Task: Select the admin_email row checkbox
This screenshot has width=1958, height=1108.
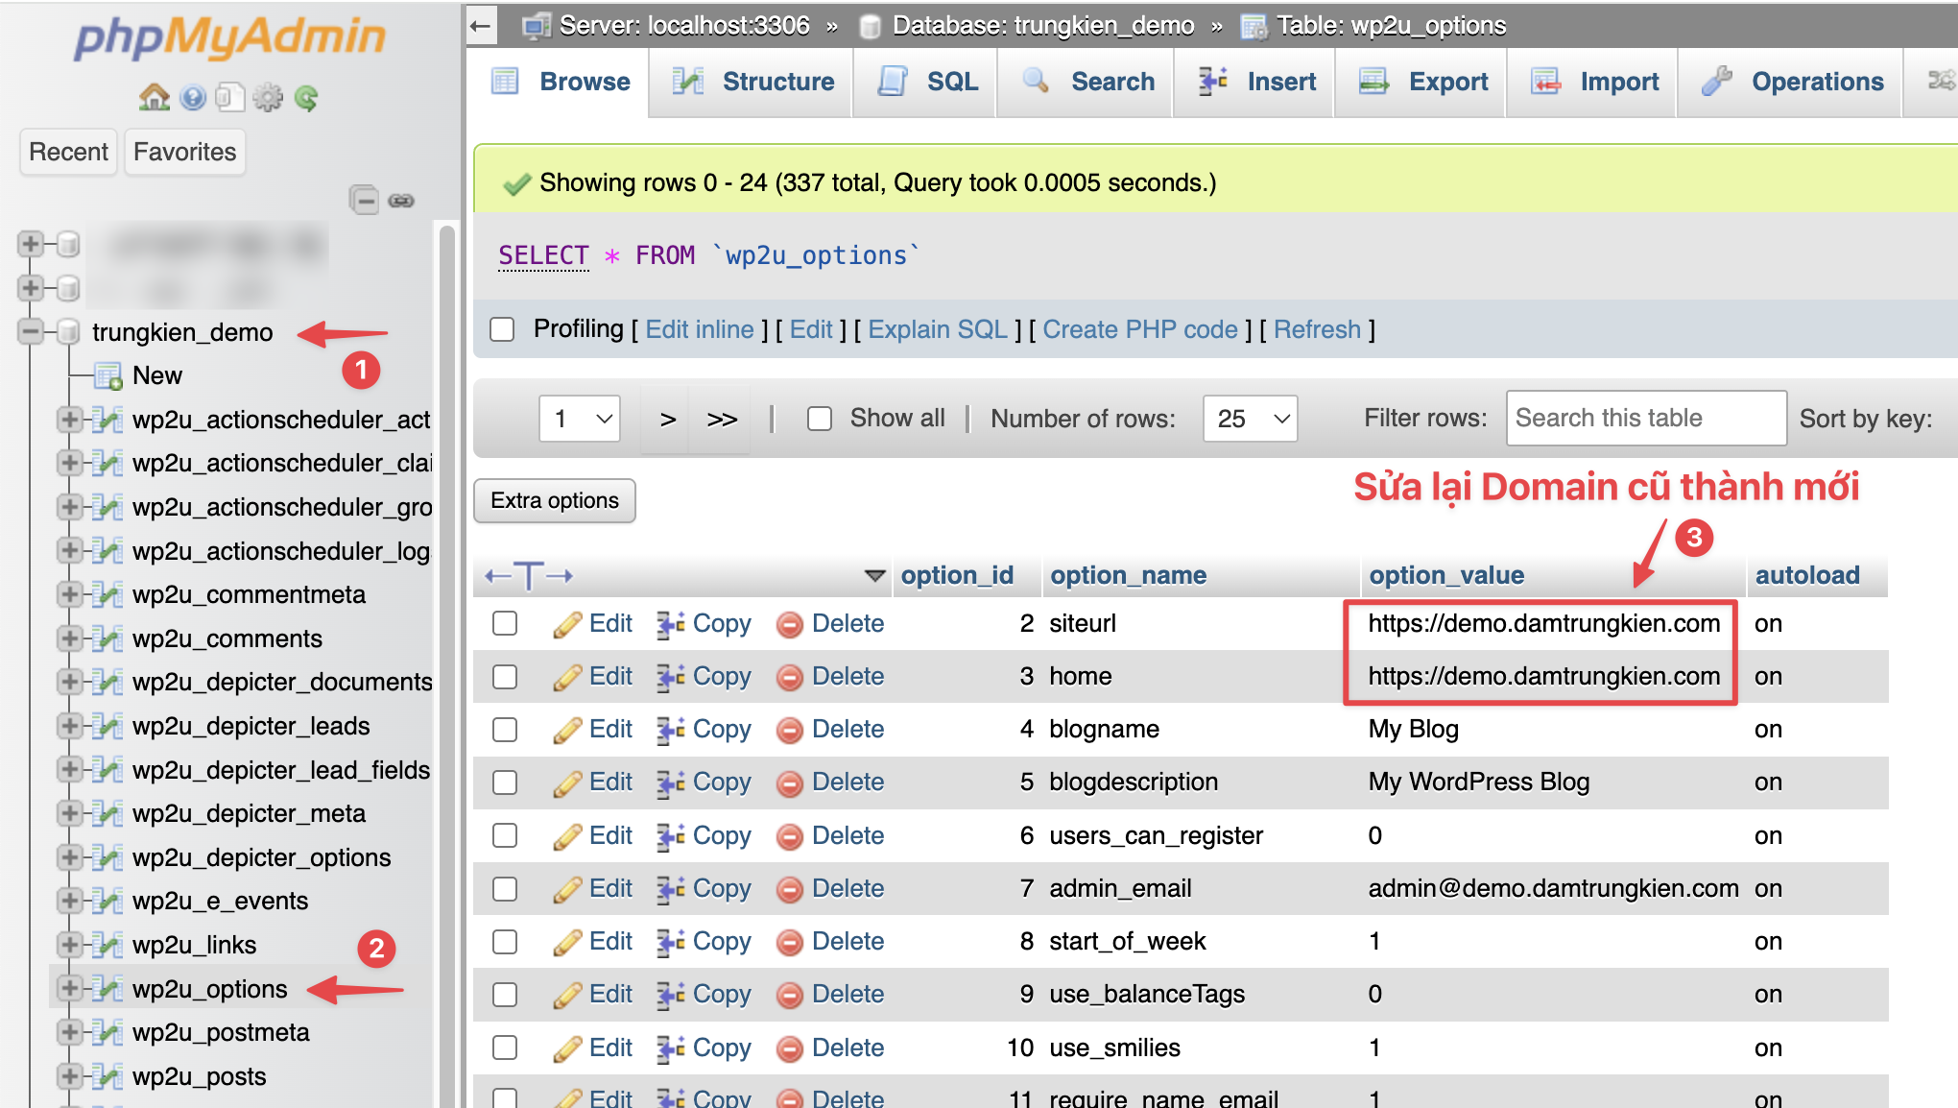Action: 505,889
